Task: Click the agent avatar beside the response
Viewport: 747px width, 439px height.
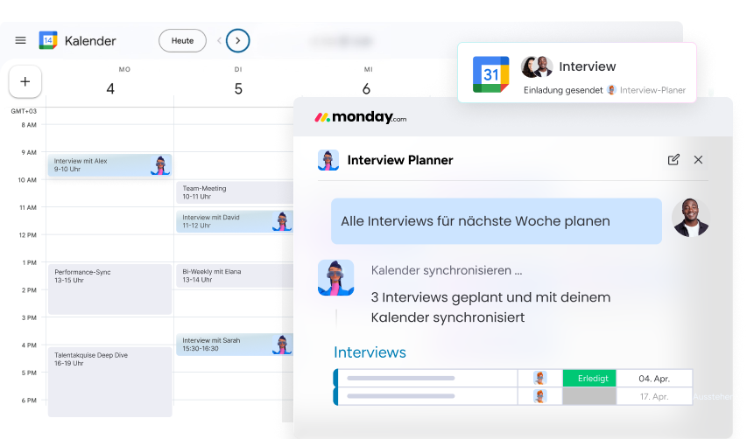Action: click(x=336, y=278)
